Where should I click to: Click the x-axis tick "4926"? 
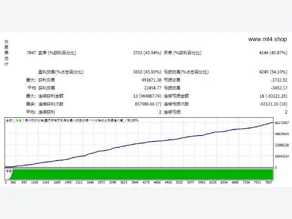click(x=168, y=182)
